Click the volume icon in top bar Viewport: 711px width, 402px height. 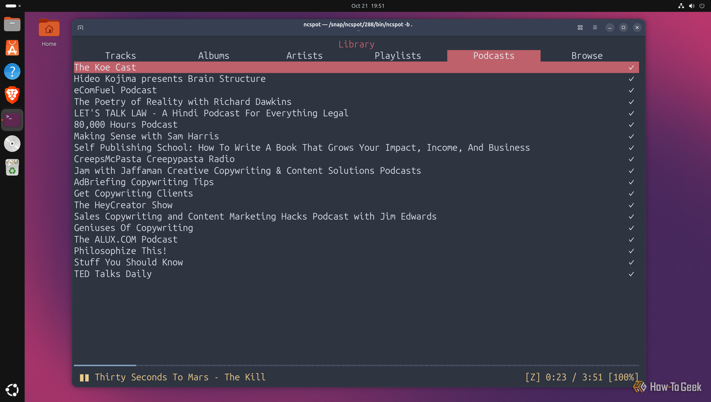692,6
